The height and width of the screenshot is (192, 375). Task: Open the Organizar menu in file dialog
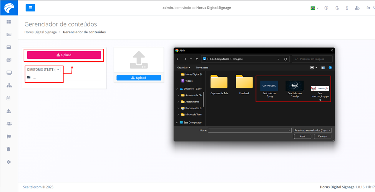pyautogui.click(x=184, y=67)
